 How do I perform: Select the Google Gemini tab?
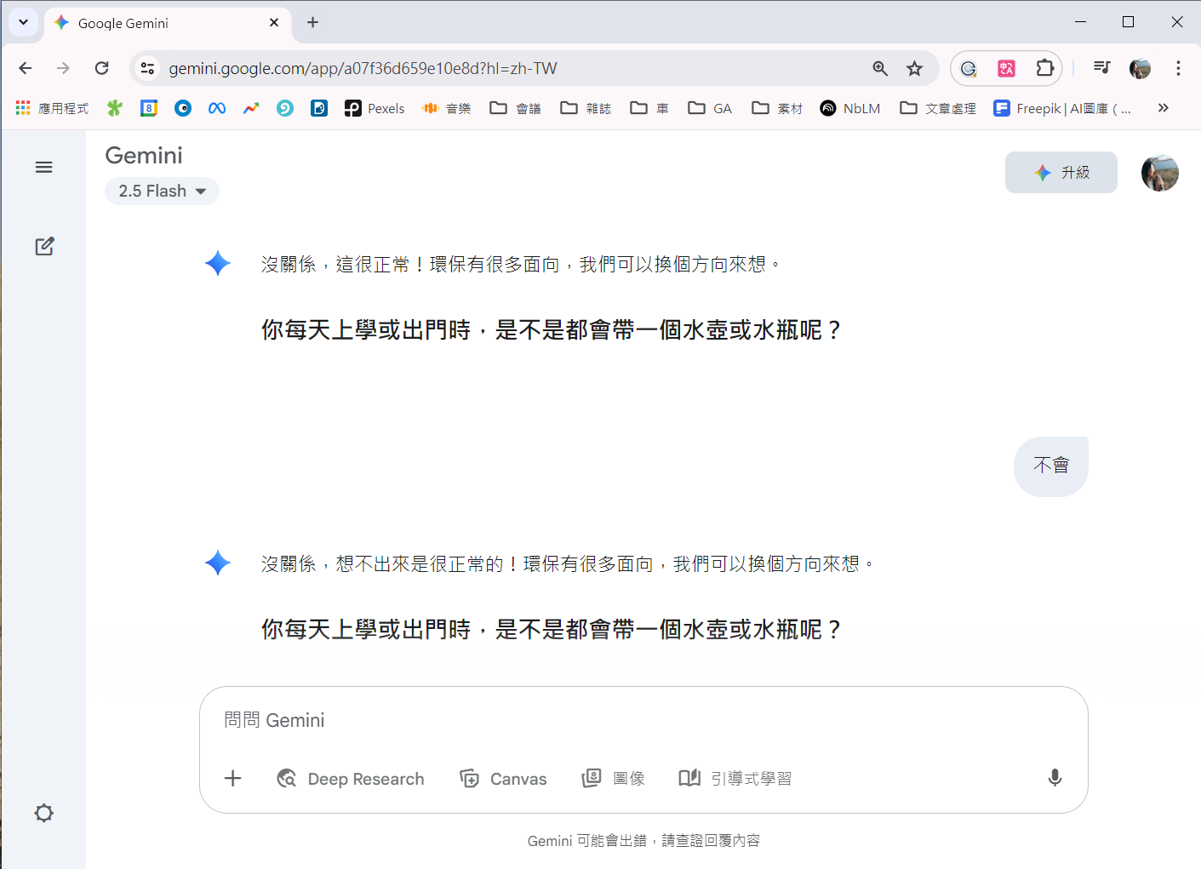pyautogui.click(x=167, y=23)
